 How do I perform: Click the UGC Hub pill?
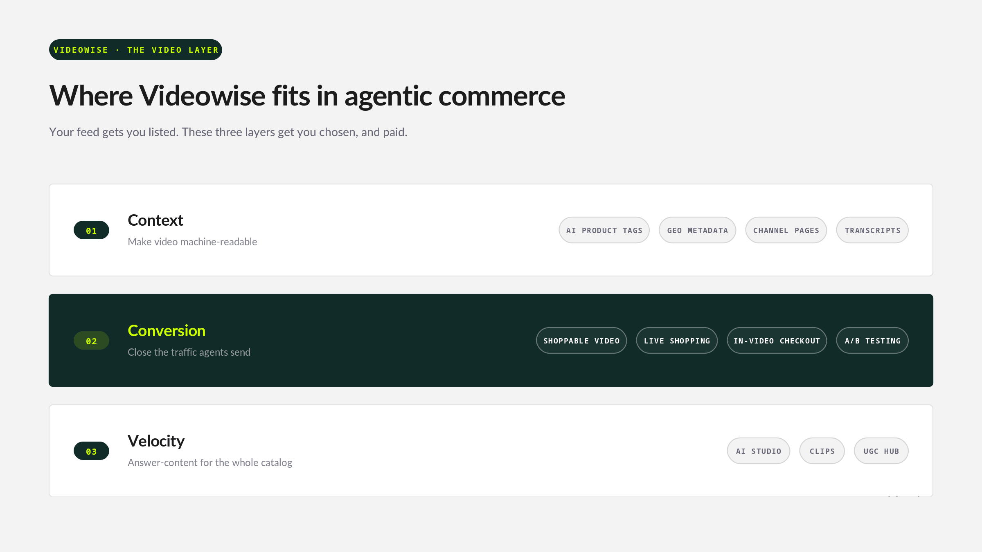click(x=881, y=451)
